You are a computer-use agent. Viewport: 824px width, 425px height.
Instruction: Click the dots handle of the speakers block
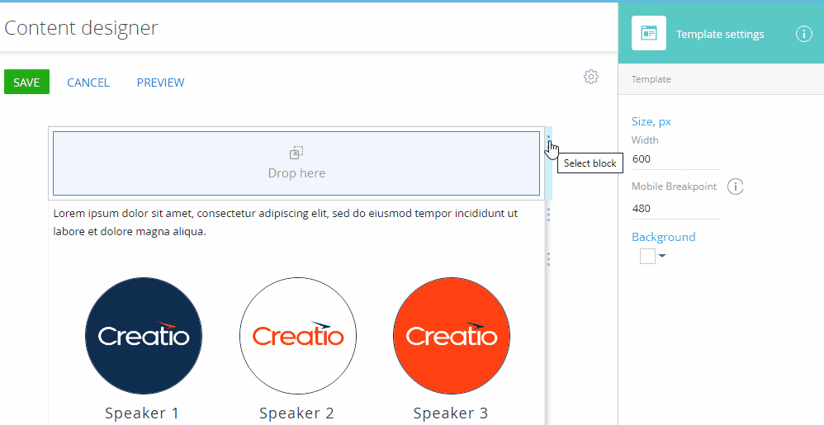coord(548,259)
